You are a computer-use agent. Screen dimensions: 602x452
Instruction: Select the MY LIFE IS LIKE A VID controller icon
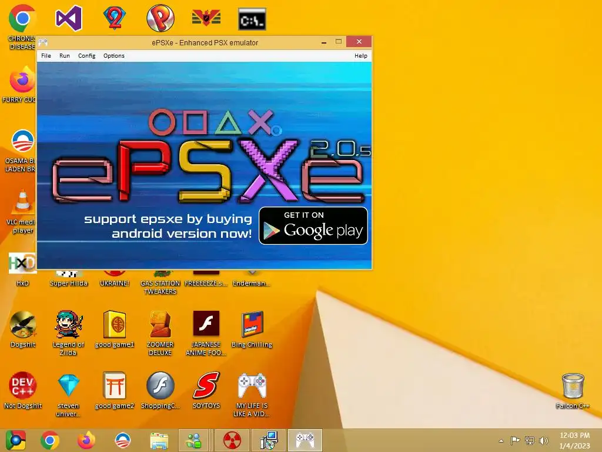(x=252, y=385)
